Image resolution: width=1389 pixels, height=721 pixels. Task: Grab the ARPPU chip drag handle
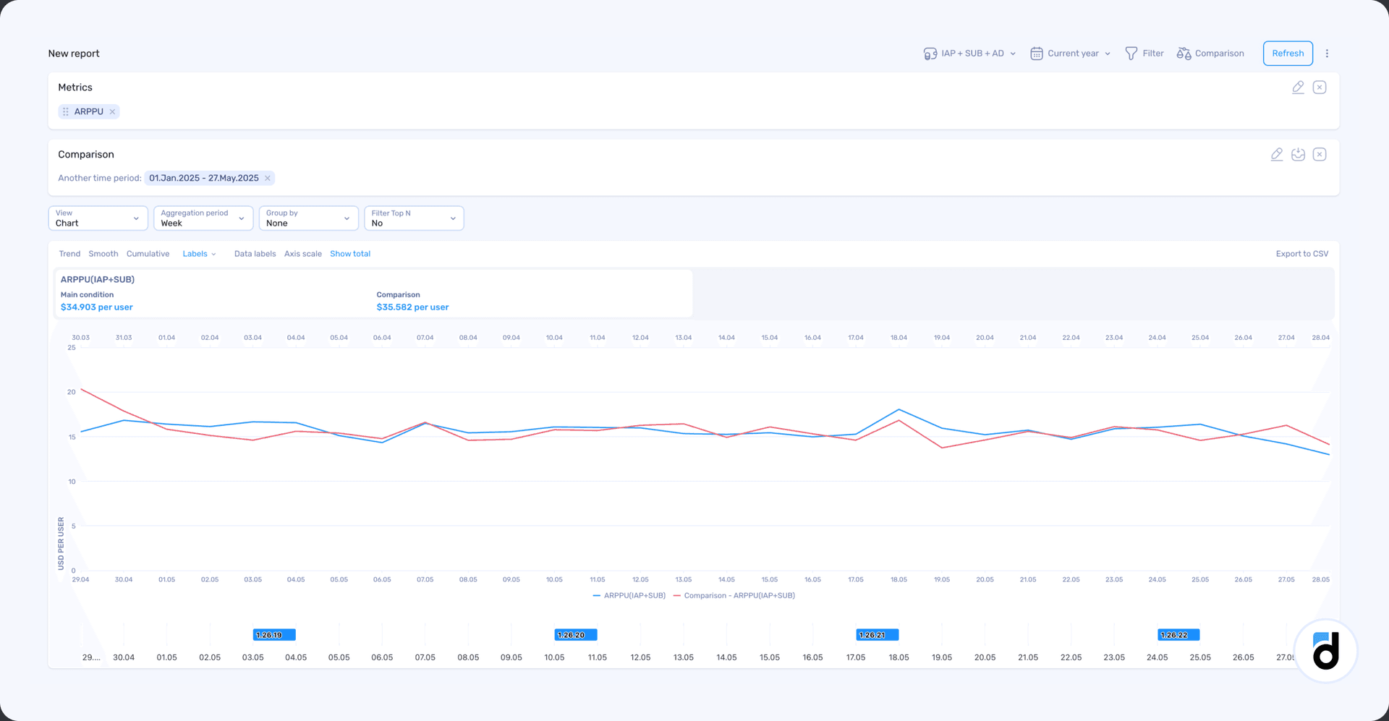pyautogui.click(x=66, y=111)
